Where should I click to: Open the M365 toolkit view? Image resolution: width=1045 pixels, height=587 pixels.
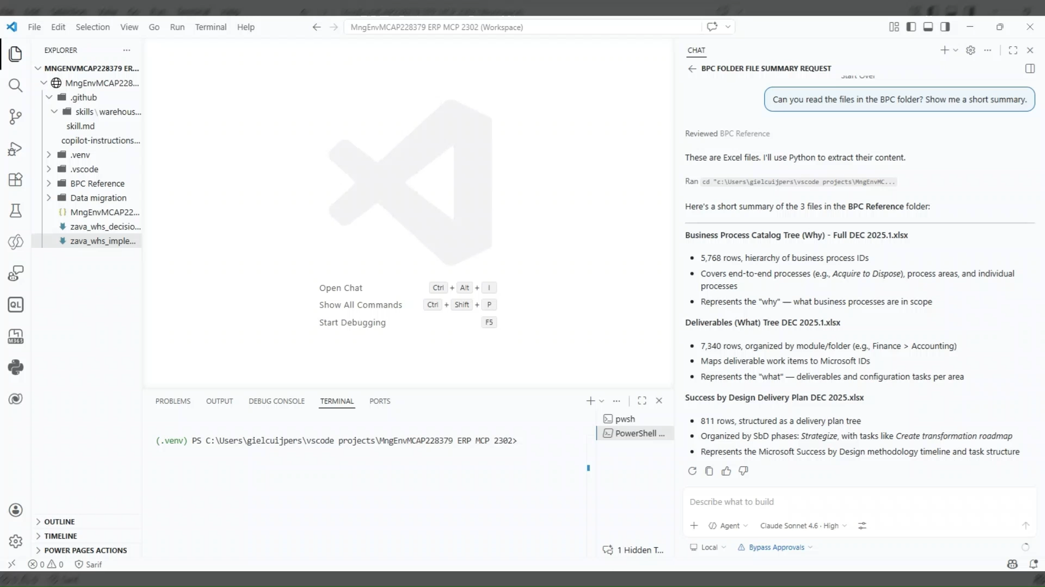pos(15,336)
